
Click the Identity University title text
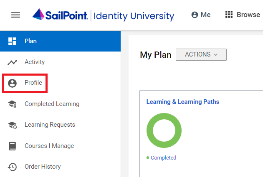[x=134, y=16]
